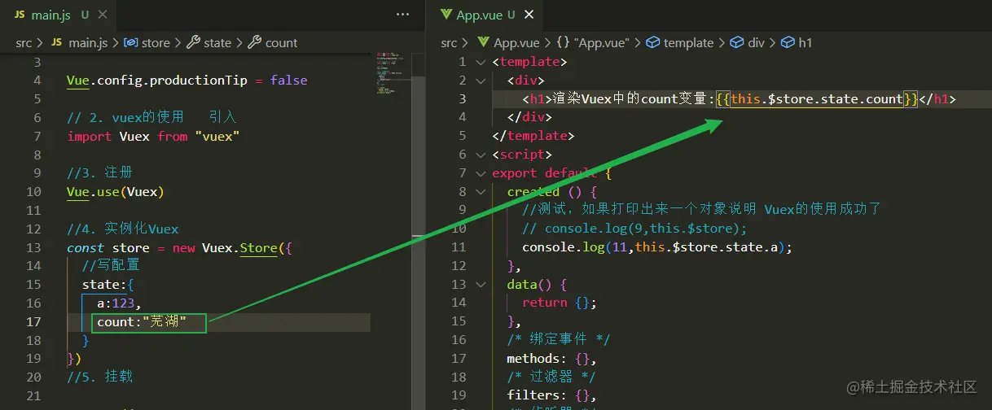Fold the data() function at line 13
The height and width of the screenshot is (410, 992).
(481, 285)
